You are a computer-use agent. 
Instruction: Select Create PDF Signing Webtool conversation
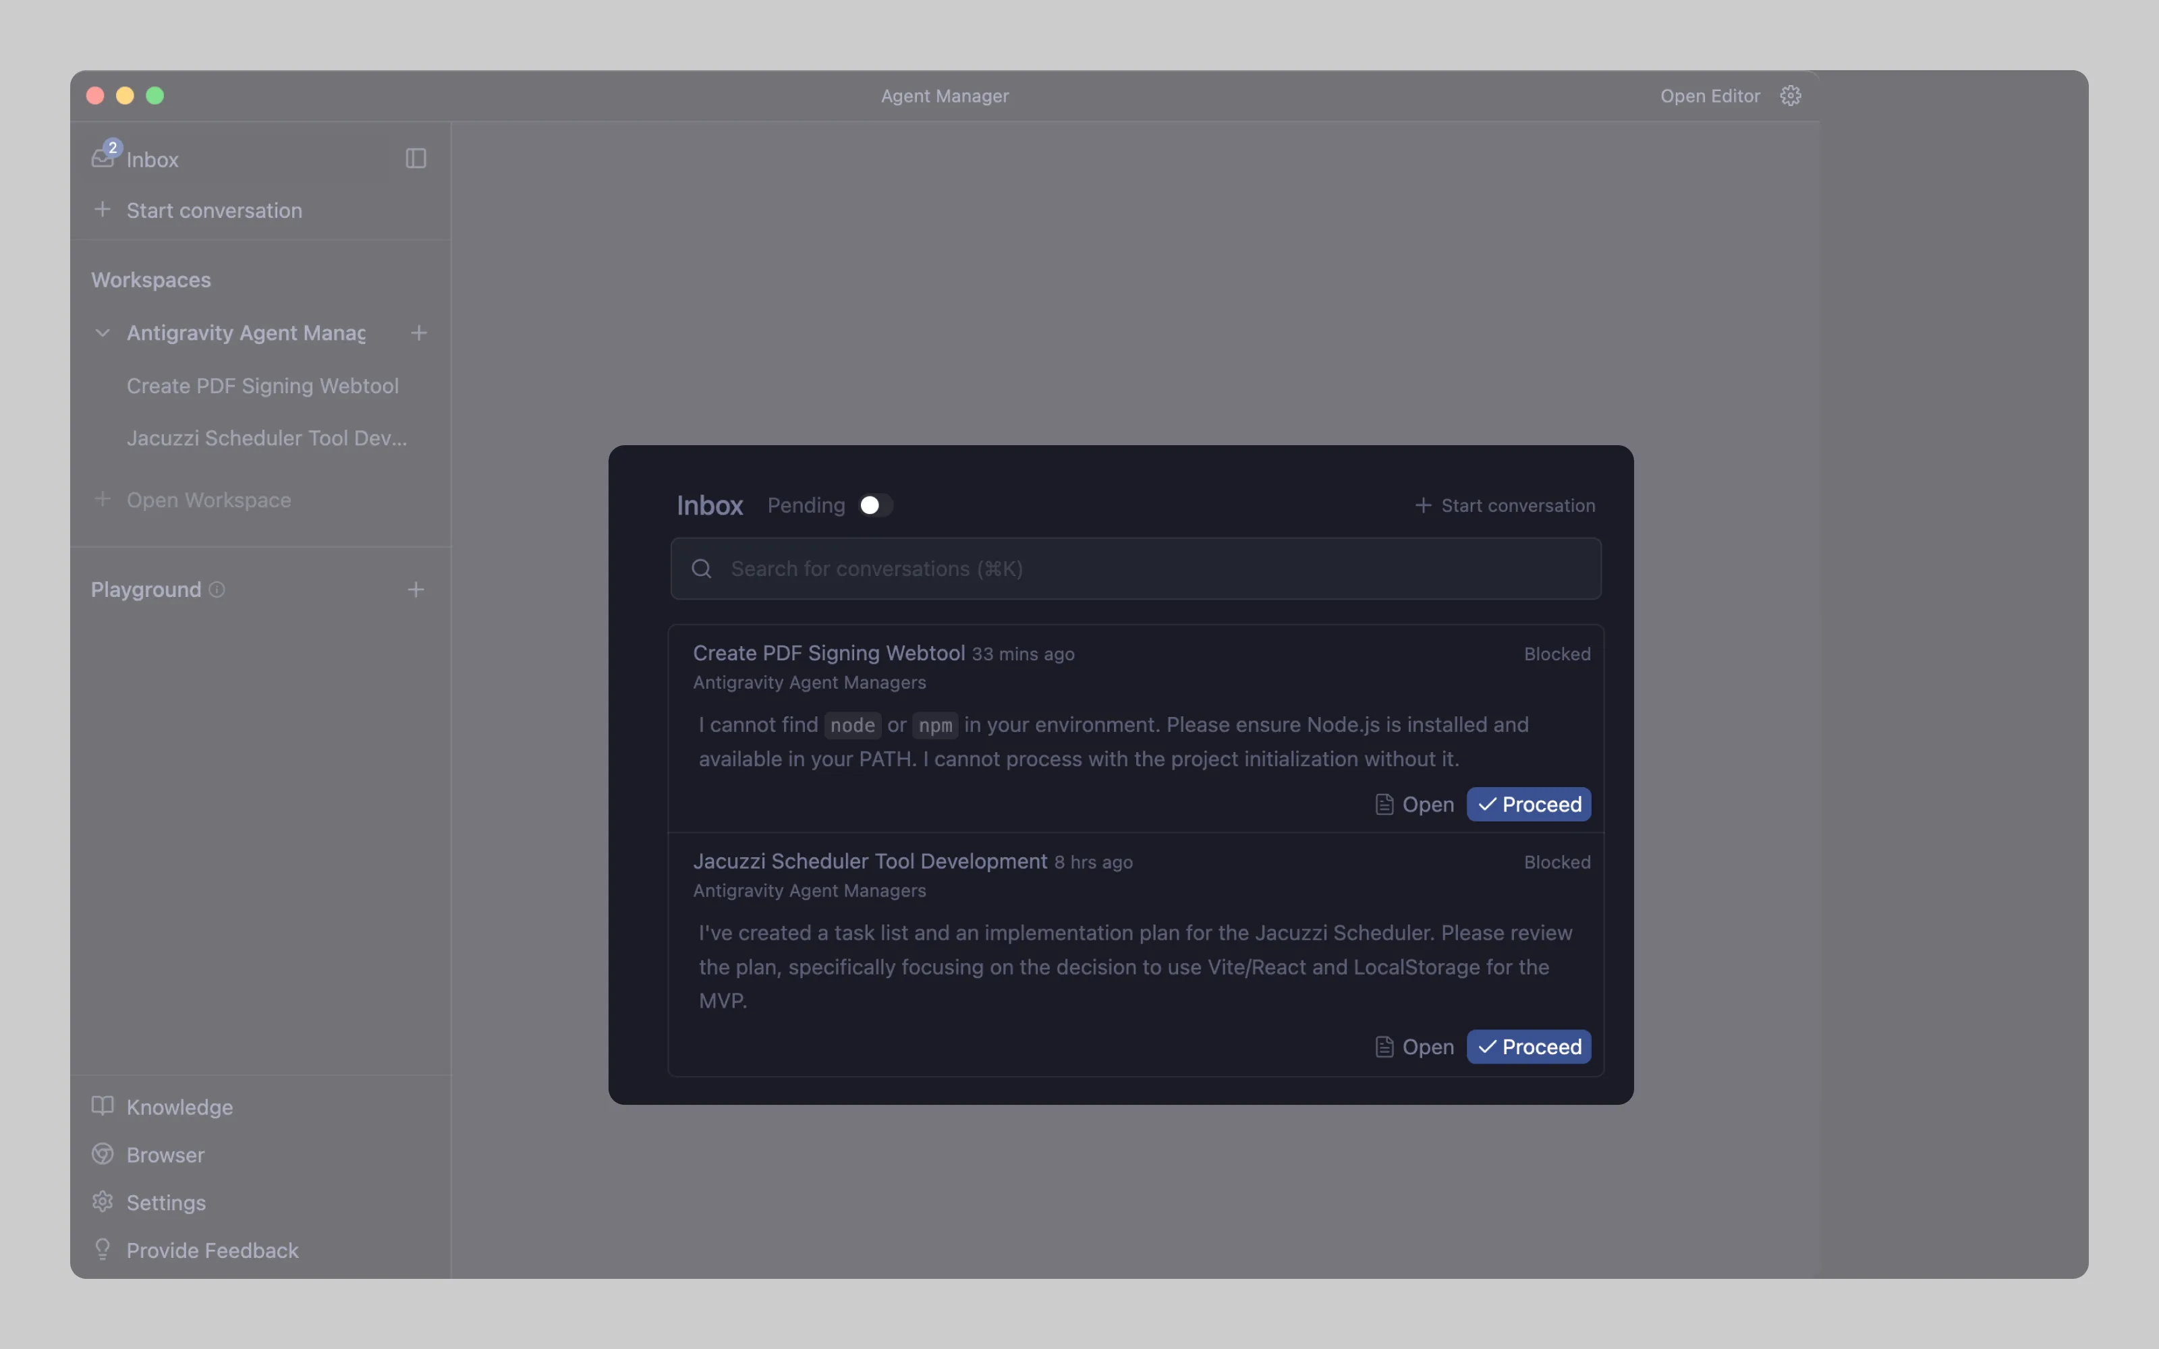pos(262,385)
